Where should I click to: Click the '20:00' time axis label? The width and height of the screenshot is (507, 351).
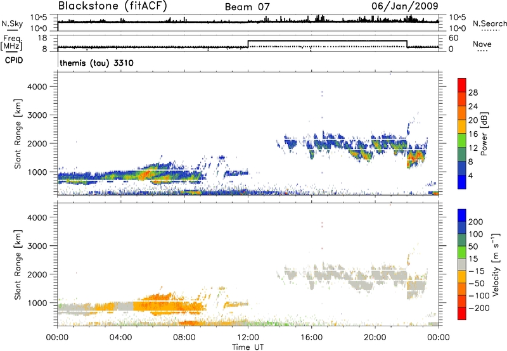tap(375, 338)
